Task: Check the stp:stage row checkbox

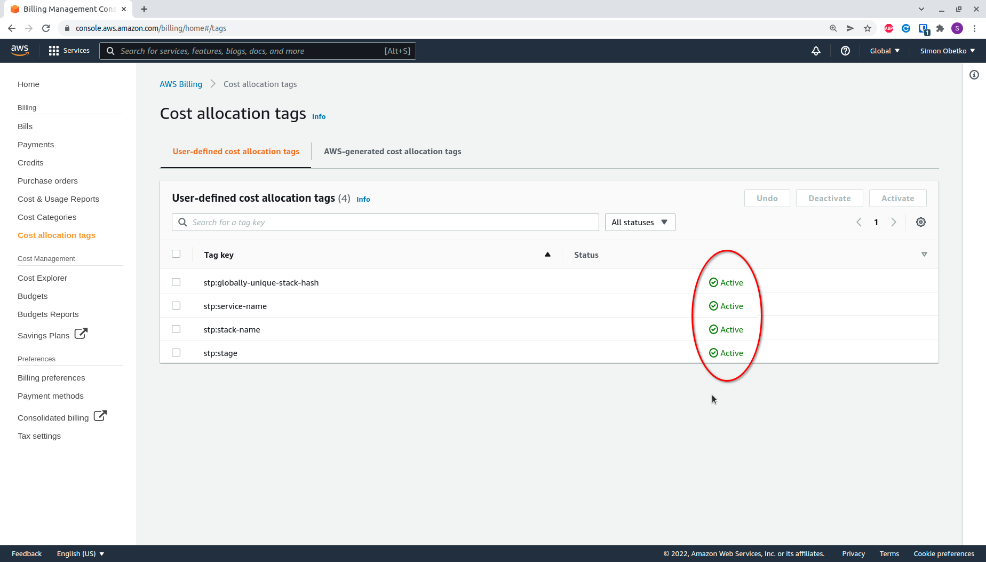Action: coord(176,353)
